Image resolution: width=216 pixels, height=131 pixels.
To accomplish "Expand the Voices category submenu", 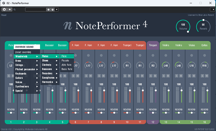I will (x=27, y=82).
